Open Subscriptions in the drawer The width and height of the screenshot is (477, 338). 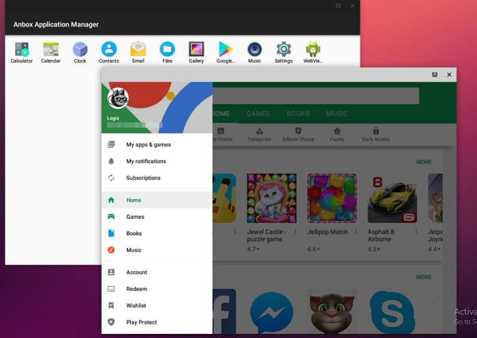157,178
